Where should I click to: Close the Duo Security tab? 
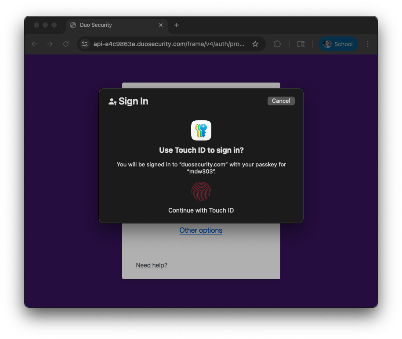tap(161, 25)
